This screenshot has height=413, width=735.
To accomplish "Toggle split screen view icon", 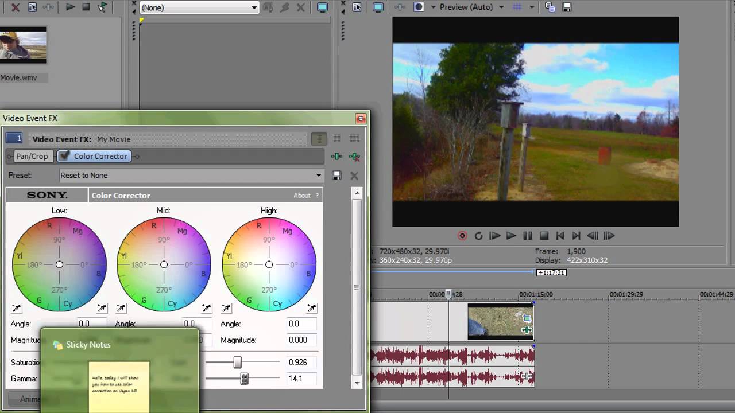I will (419, 7).
